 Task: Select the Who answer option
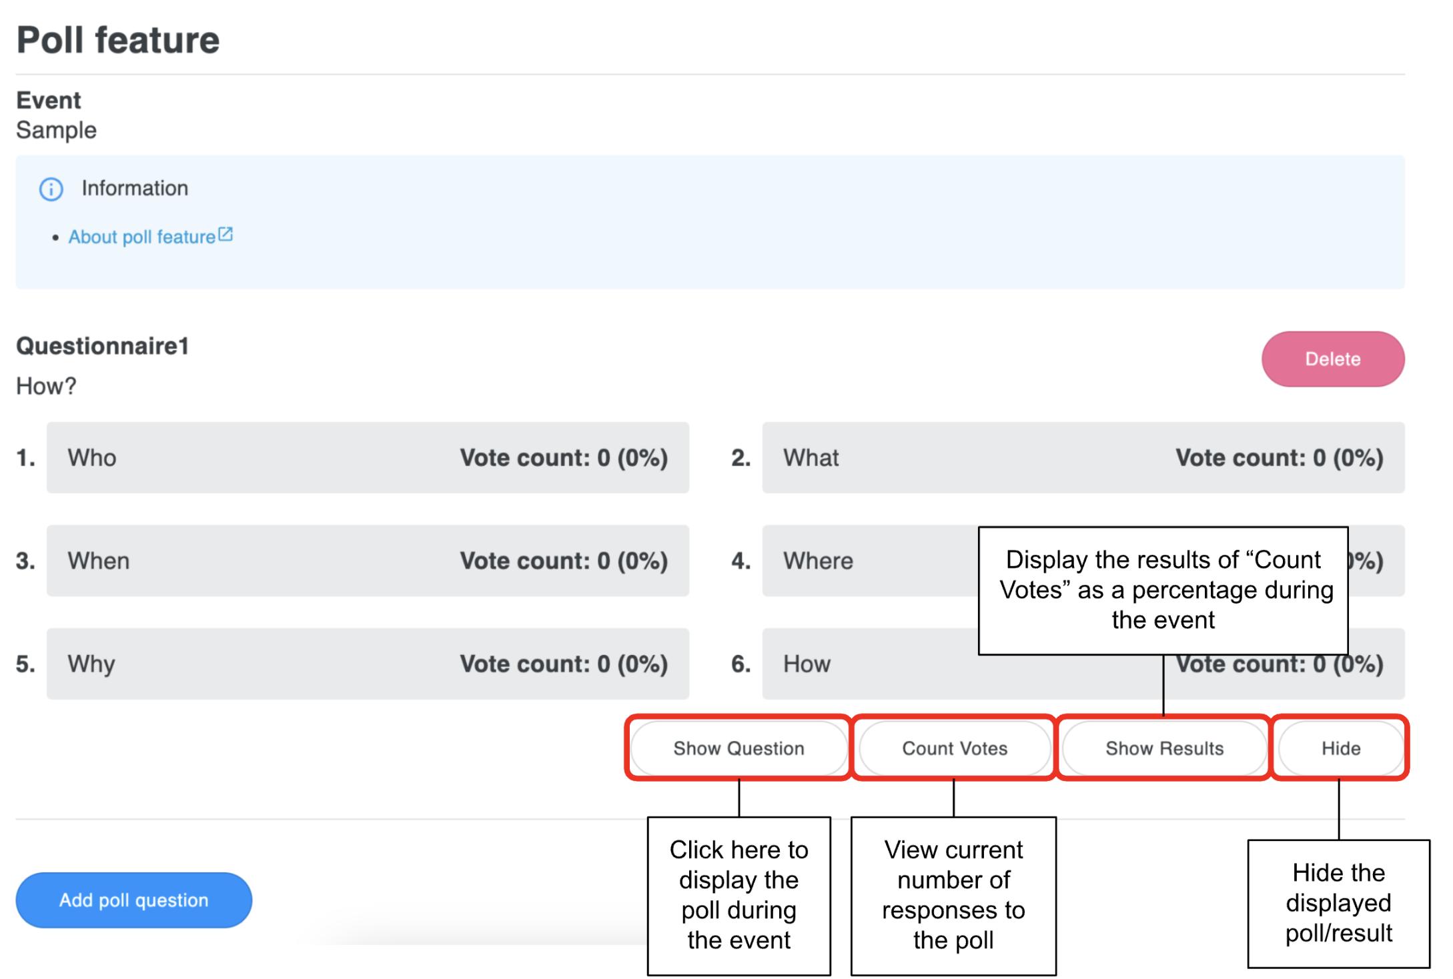[x=367, y=457]
